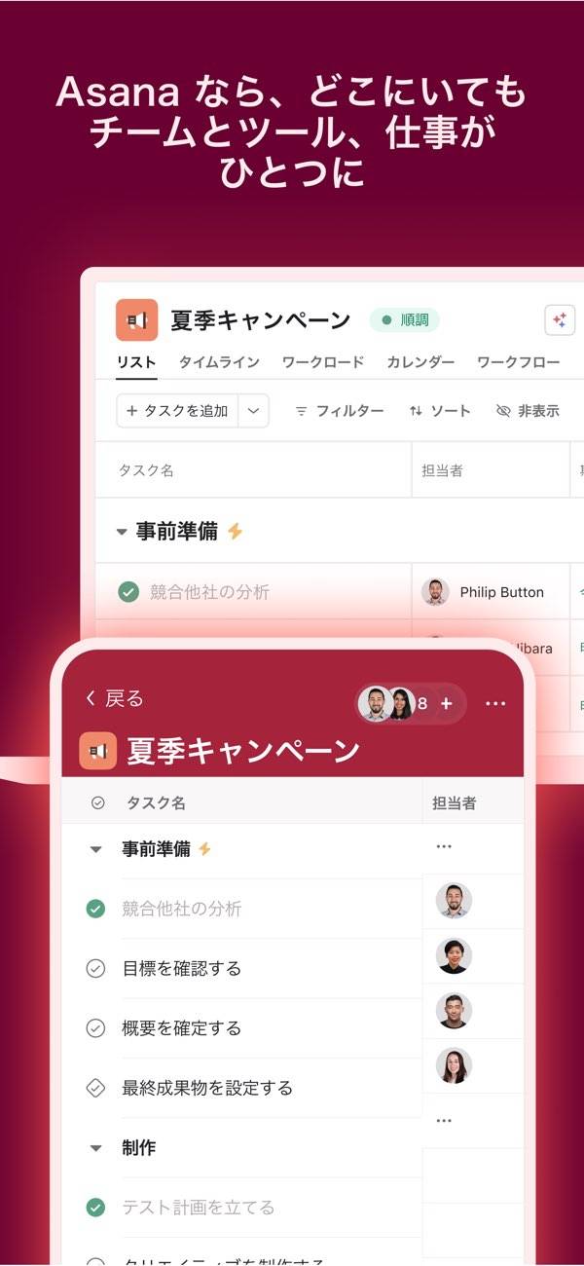Screen dimensions: 584x1266
Task: Open dropdown arrow next to タスクを追加
Action: [253, 411]
